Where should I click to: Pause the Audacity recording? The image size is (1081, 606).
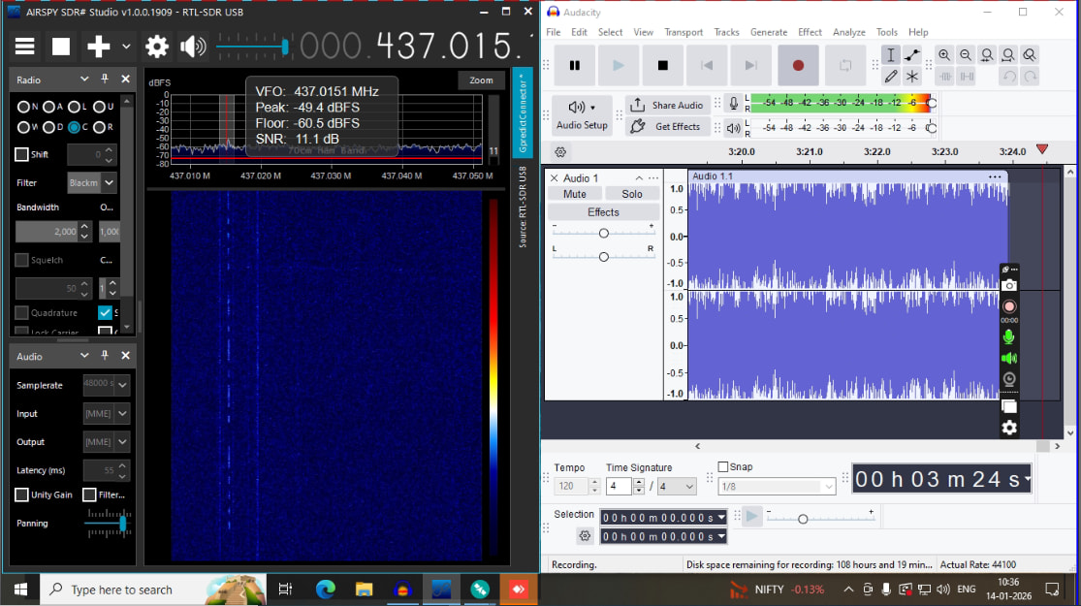[x=575, y=65]
